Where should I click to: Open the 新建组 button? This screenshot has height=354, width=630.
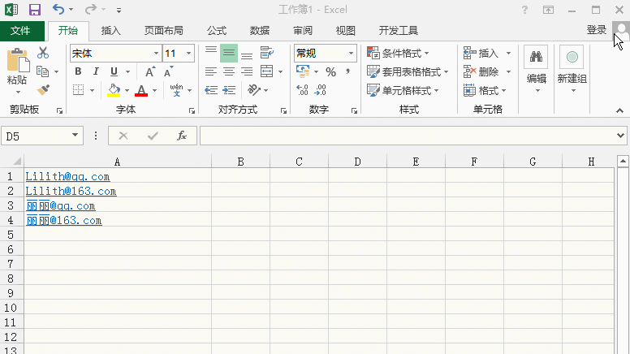572,69
